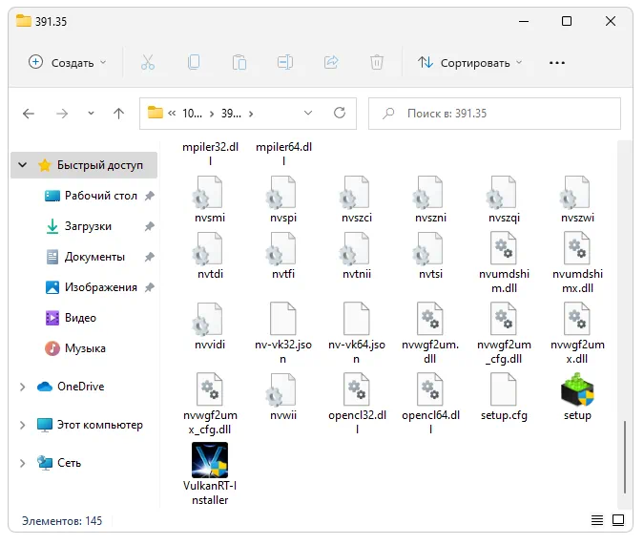Click the Delete trash icon
The image size is (644, 545).
377,62
